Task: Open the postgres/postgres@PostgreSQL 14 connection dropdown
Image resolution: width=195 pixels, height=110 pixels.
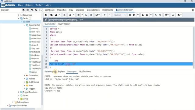Action: point(66,20)
